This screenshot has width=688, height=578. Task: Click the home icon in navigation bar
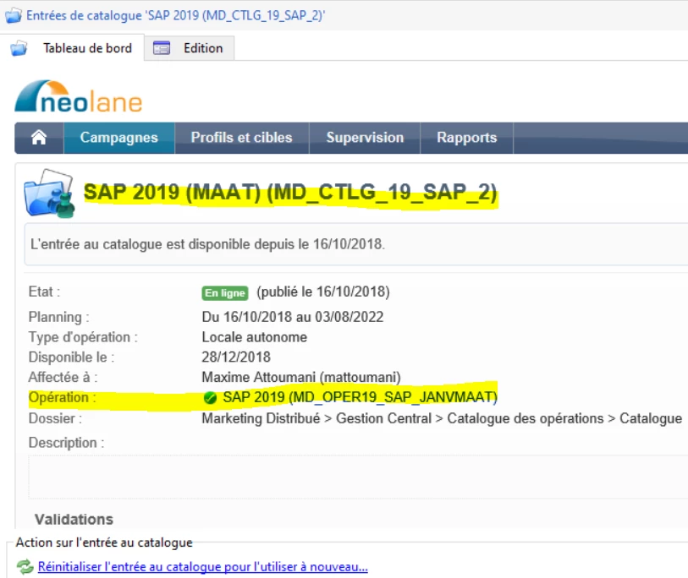(x=39, y=138)
